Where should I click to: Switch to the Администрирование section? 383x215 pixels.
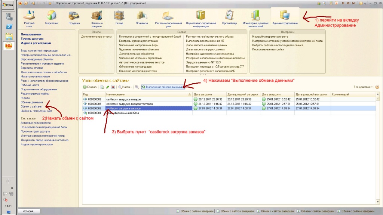(285, 18)
